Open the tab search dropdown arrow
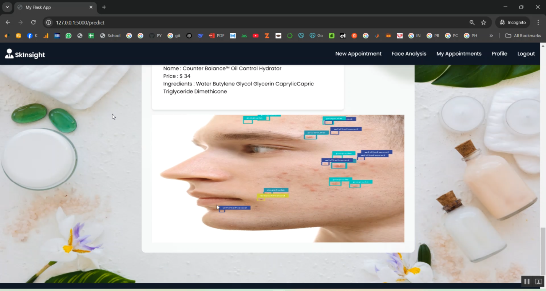The width and height of the screenshot is (546, 291). pos(7,7)
